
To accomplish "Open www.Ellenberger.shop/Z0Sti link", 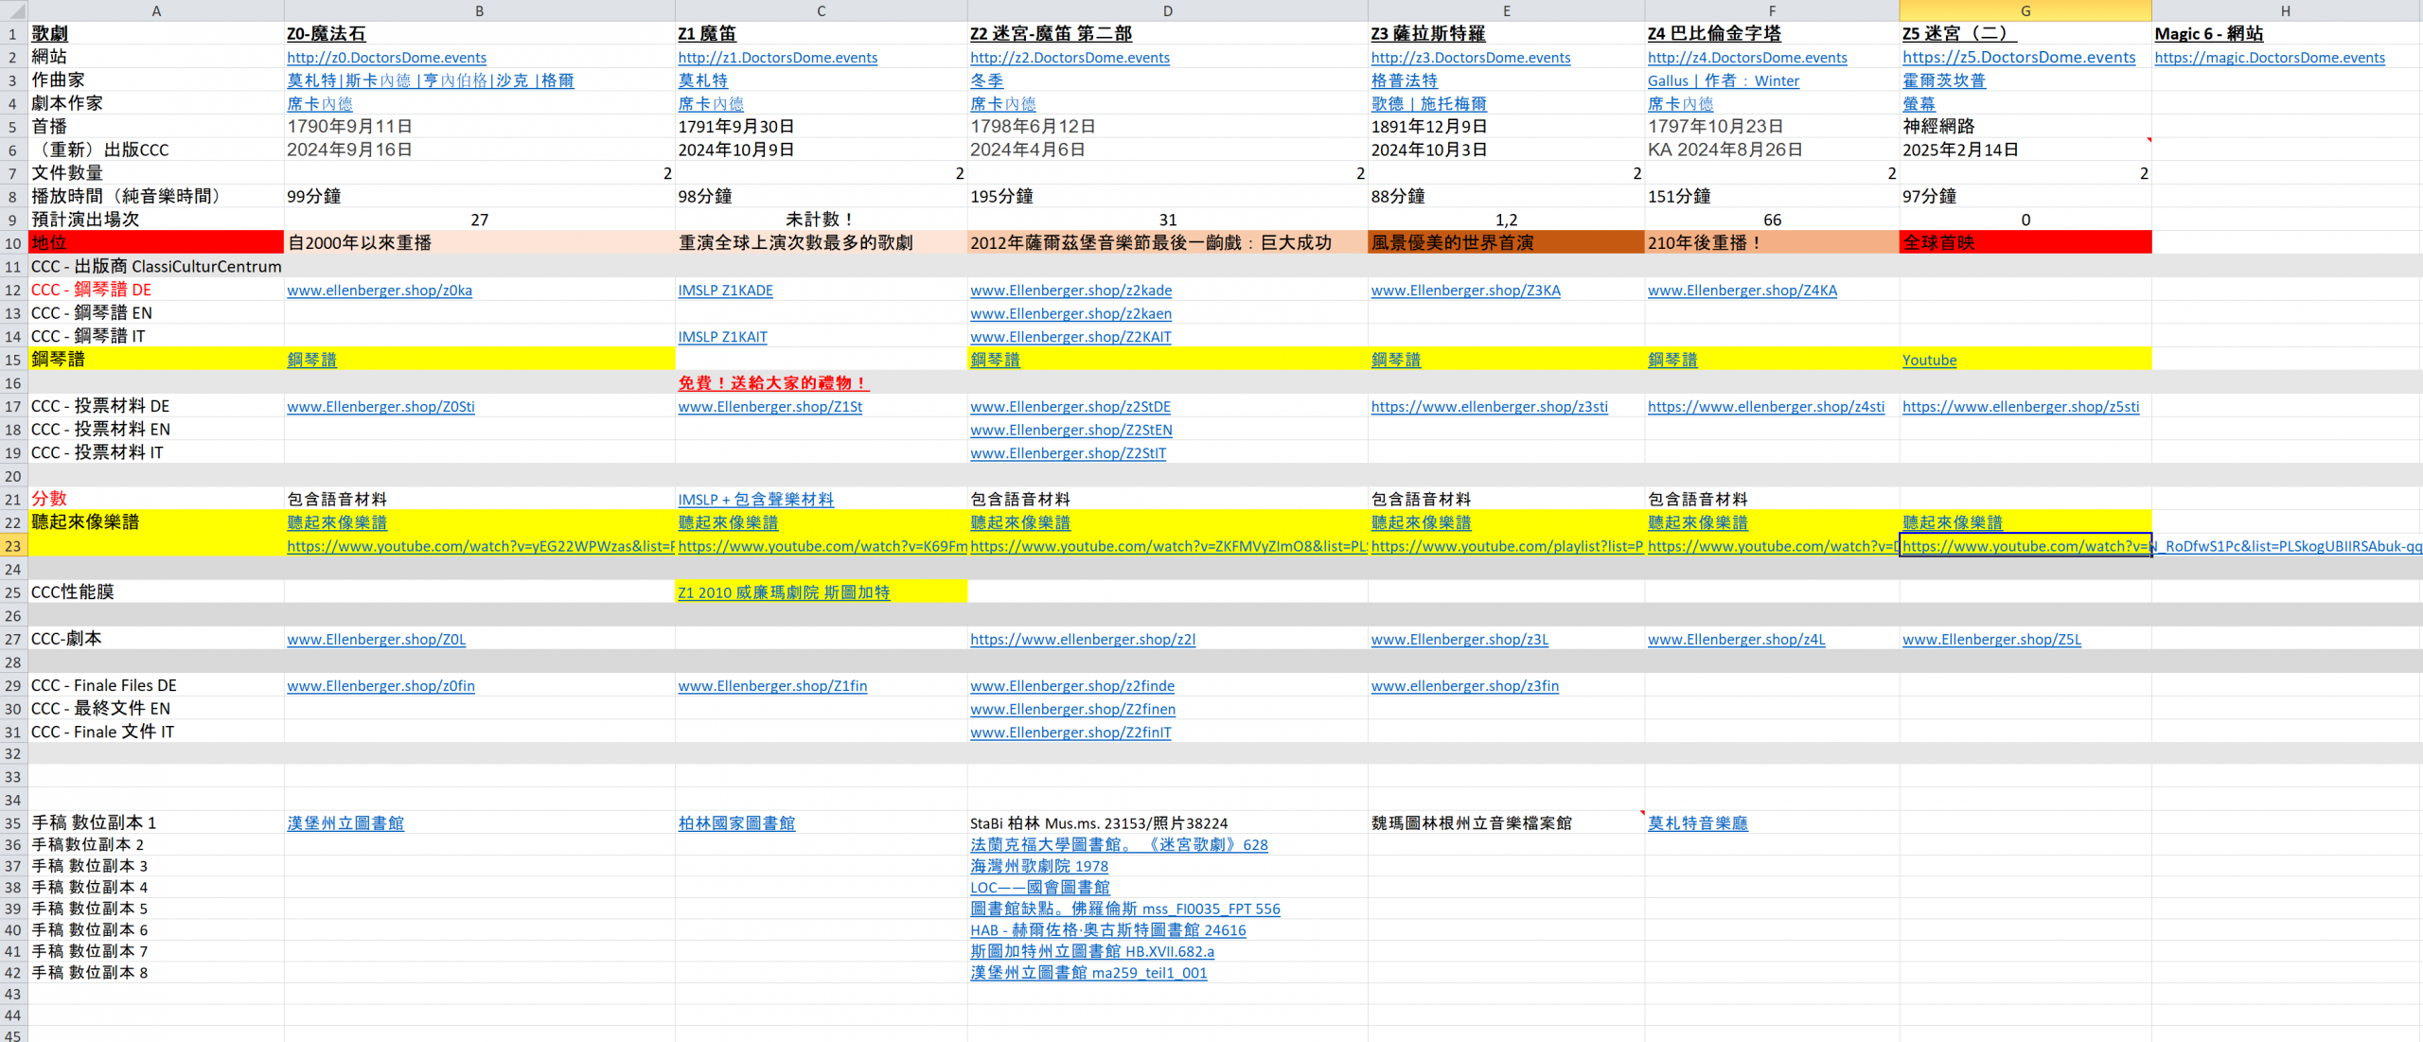I will coord(380,407).
